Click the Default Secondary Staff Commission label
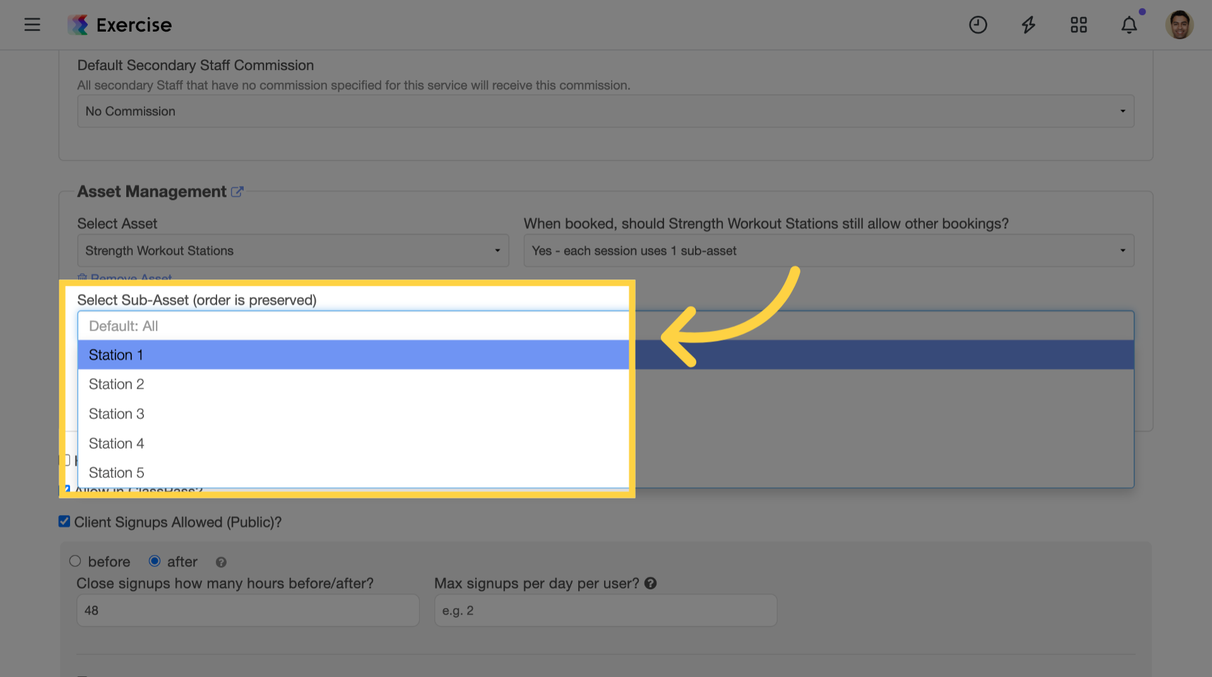 pyautogui.click(x=195, y=65)
